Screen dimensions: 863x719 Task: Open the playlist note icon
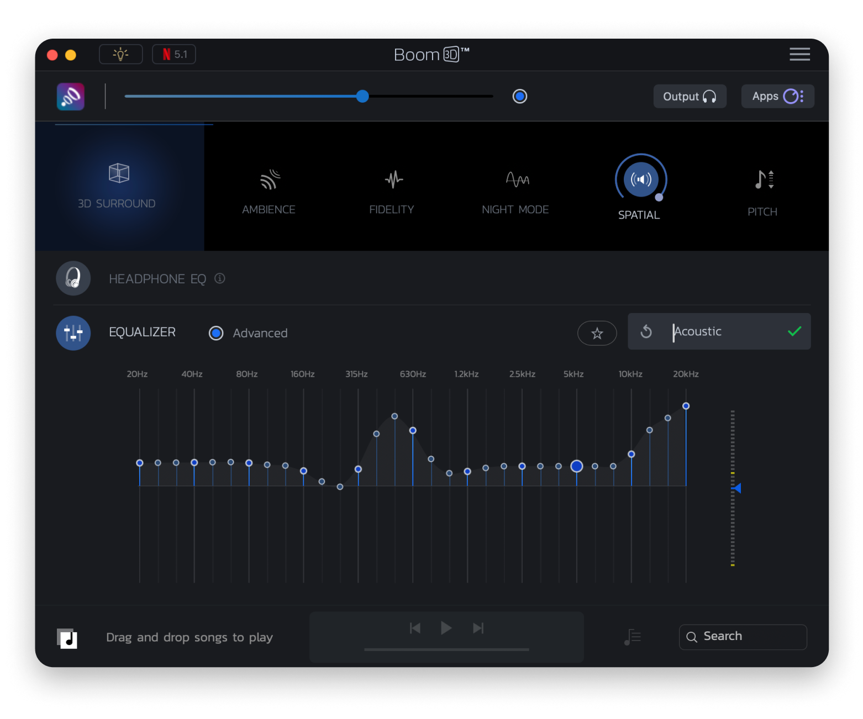(x=632, y=637)
